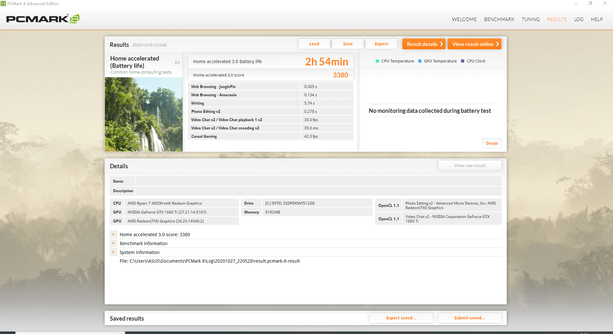The height and width of the screenshot is (334, 613).
Task: Click the waterfall benchmark thumbnail image
Action: pyautogui.click(x=144, y=114)
